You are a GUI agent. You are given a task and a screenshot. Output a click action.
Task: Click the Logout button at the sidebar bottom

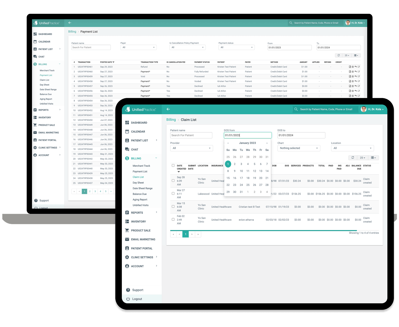(137, 299)
